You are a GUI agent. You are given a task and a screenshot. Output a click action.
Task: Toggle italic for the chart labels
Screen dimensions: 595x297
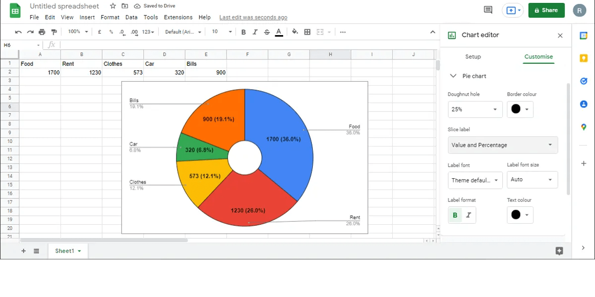(x=468, y=215)
